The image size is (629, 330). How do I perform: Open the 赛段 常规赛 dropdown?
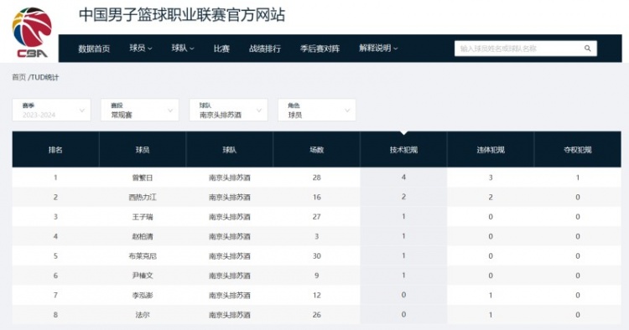(139, 110)
